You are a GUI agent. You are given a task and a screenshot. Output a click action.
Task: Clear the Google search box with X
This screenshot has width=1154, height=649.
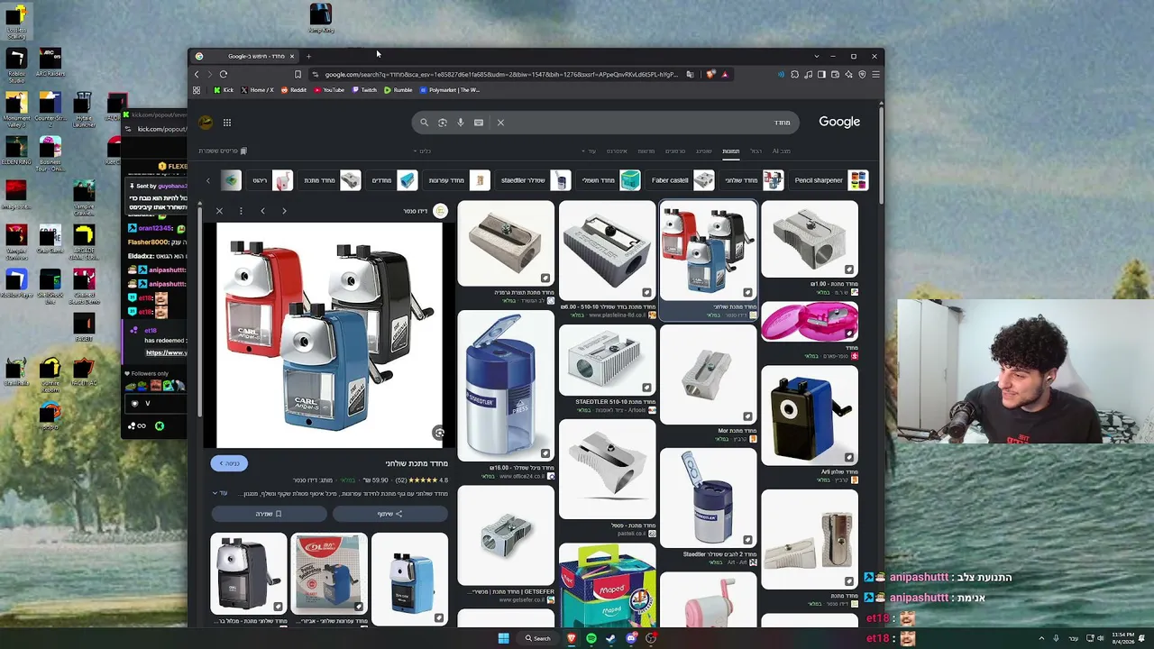tap(500, 123)
